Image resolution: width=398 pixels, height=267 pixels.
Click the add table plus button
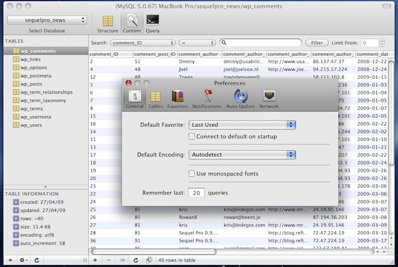(10, 260)
